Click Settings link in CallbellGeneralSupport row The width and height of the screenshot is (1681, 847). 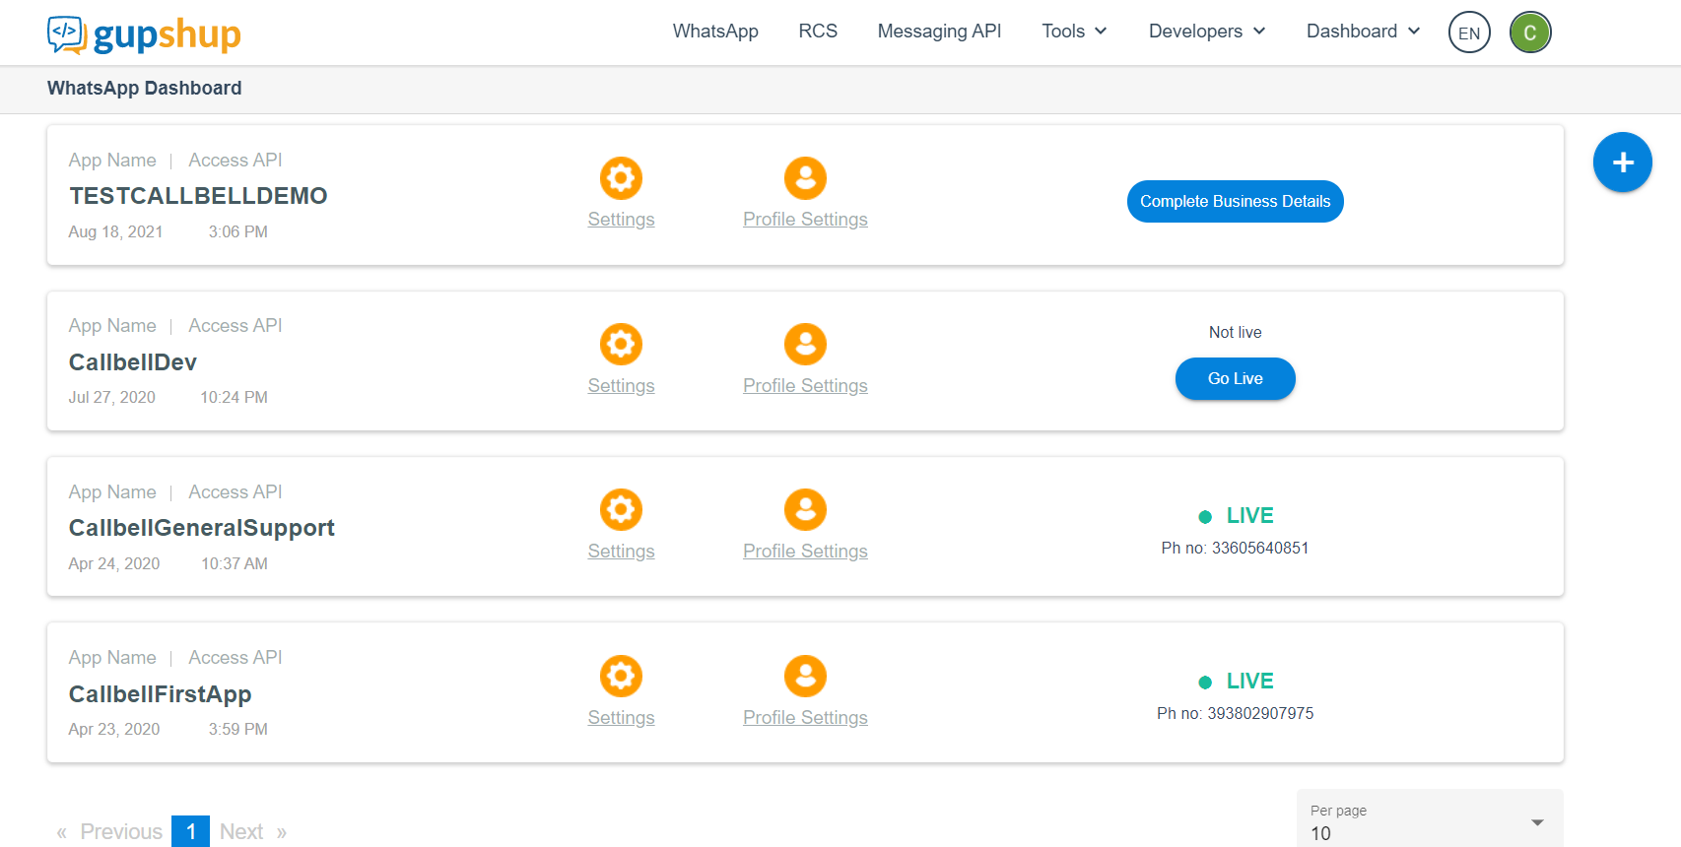pos(621,552)
